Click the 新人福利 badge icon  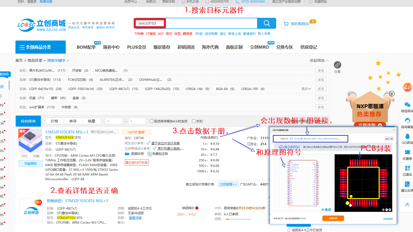coord(407,87)
